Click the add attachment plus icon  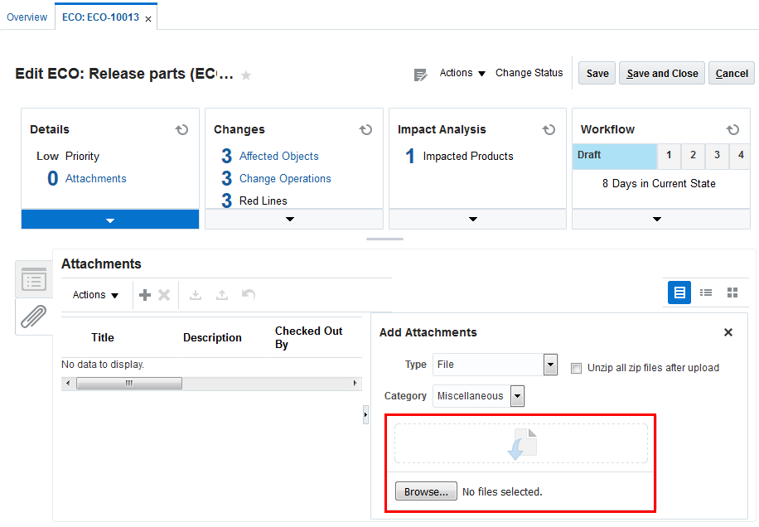(145, 295)
